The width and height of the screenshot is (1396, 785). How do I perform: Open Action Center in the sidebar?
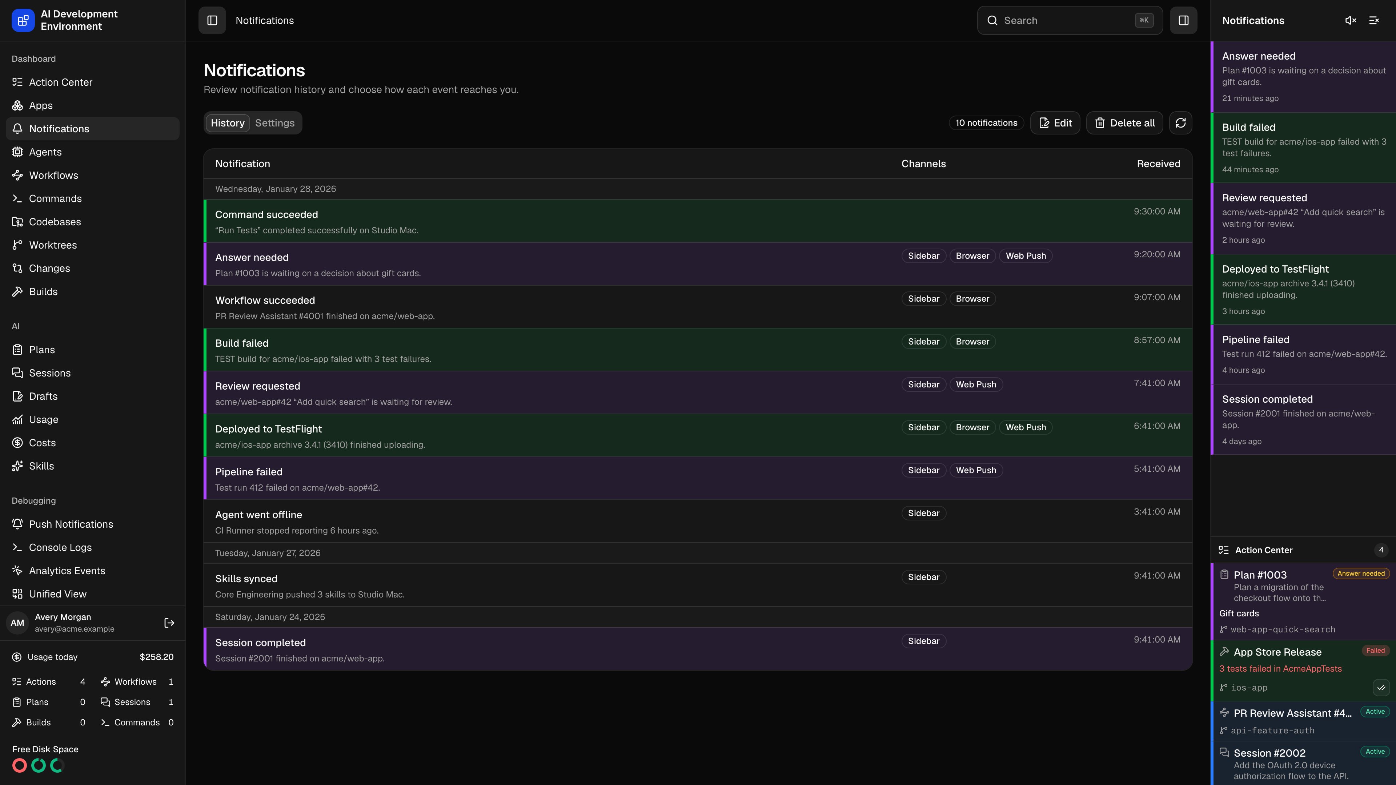click(x=93, y=82)
